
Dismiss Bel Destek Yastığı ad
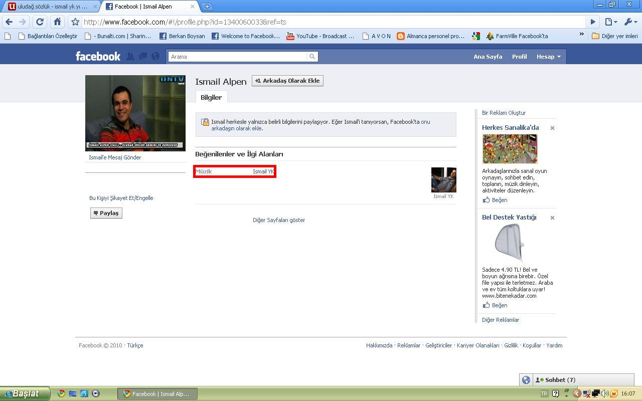pos(552,218)
